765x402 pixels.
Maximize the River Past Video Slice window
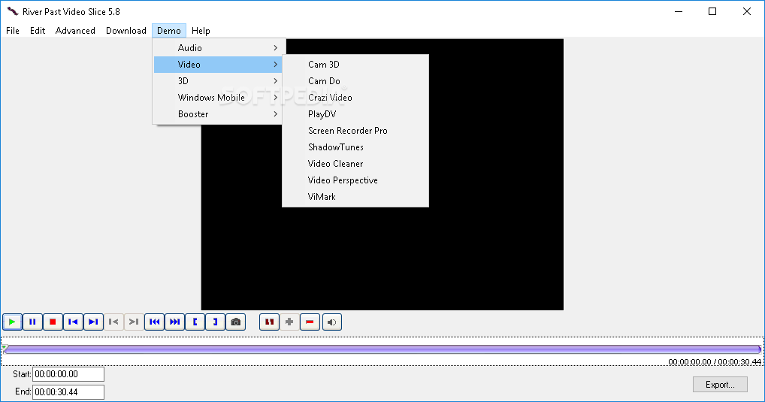click(x=712, y=11)
